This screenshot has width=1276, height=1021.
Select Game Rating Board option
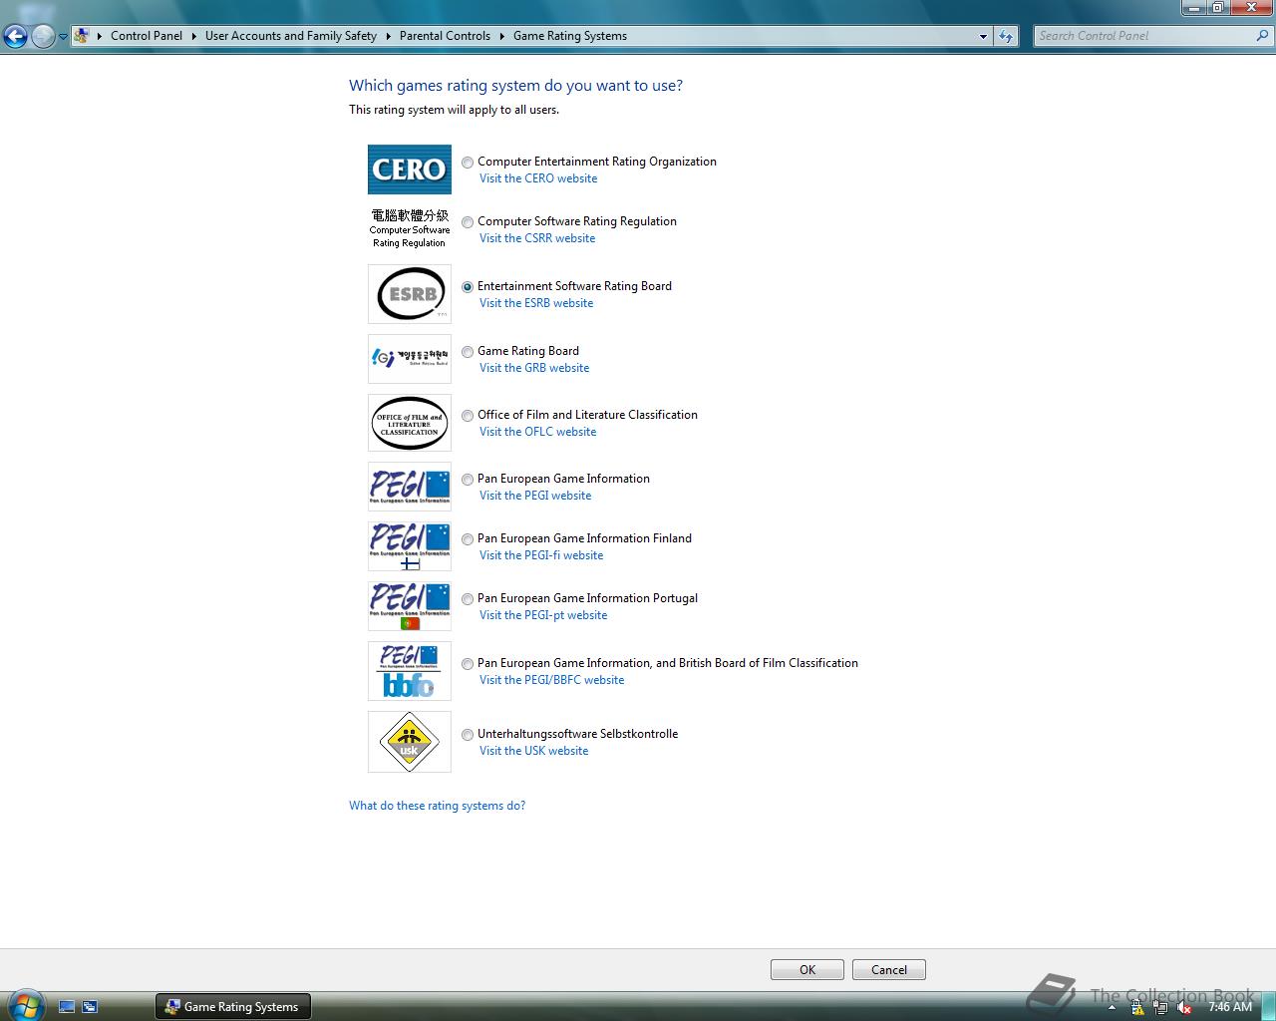coord(468,352)
